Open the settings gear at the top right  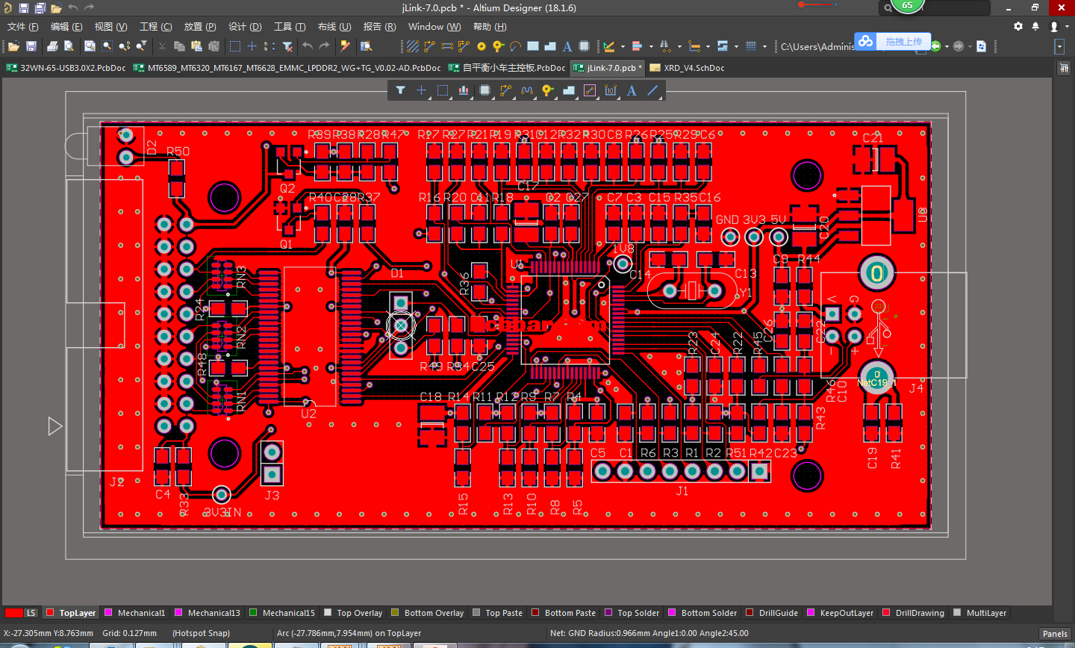click(x=1018, y=26)
